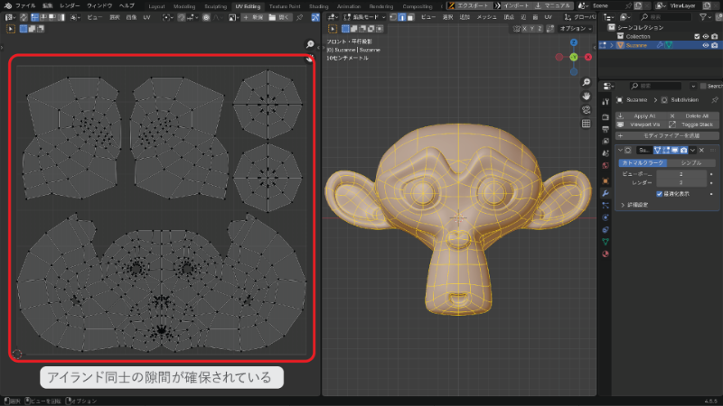
Task: Click the viewport pan hand icon
Action: pyautogui.click(x=586, y=96)
